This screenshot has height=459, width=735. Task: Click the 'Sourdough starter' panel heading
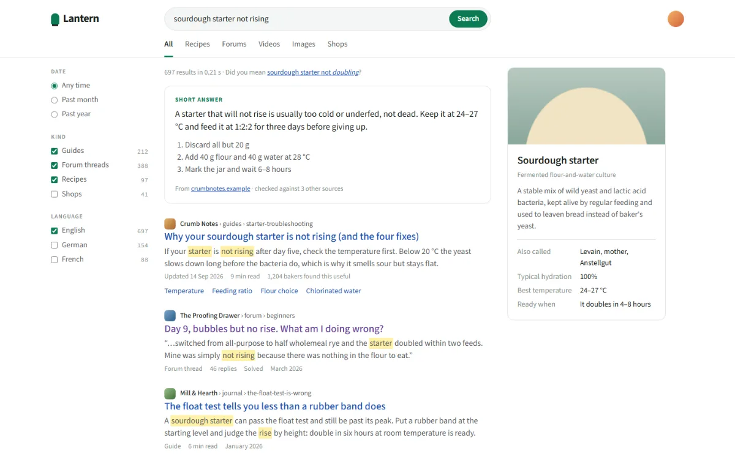(x=558, y=160)
